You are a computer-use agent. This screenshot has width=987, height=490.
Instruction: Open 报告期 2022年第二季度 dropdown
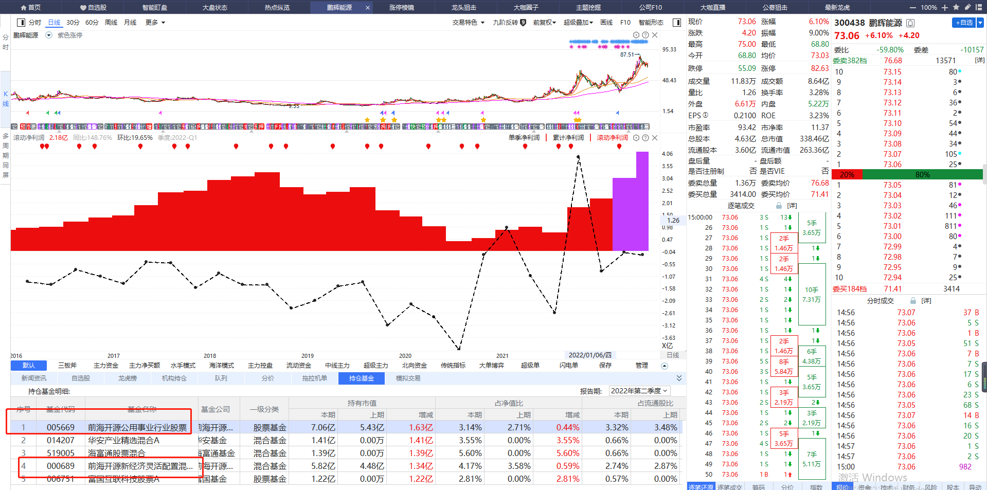[x=640, y=391]
